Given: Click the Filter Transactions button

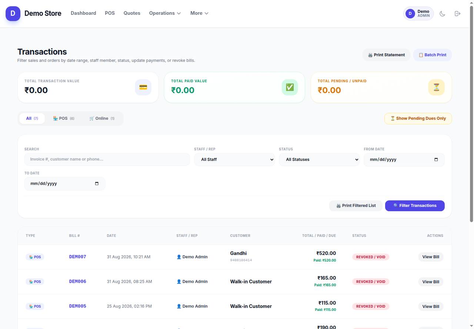Looking at the screenshot, I should click(415, 206).
